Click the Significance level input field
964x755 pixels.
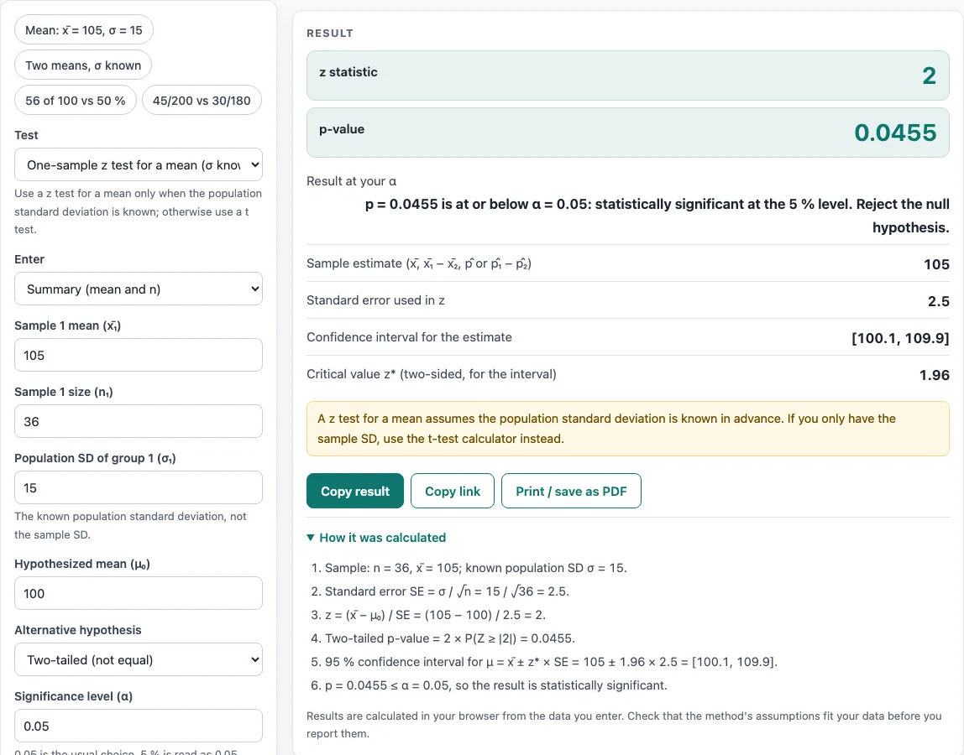(139, 726)
